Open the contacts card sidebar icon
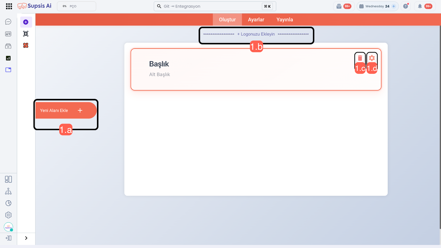441x248 pixels. [x=8, y=34]
